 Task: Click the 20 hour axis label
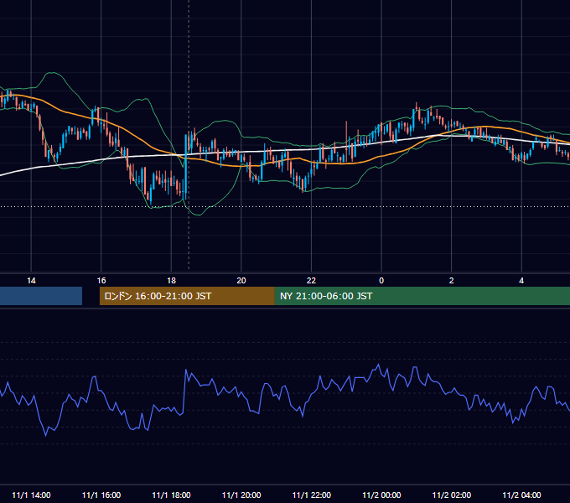(x=241, y=281)
